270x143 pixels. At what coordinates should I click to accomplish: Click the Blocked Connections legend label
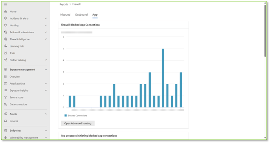tap(77, 116)
